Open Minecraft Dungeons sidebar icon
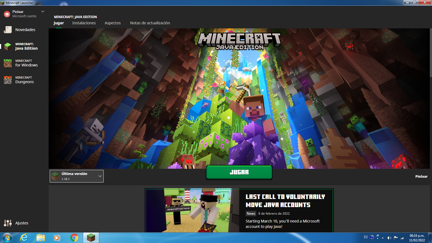Image resolution: width=432 pixels, height=243 pixels. pyautogui.click(x=8, y=80)
